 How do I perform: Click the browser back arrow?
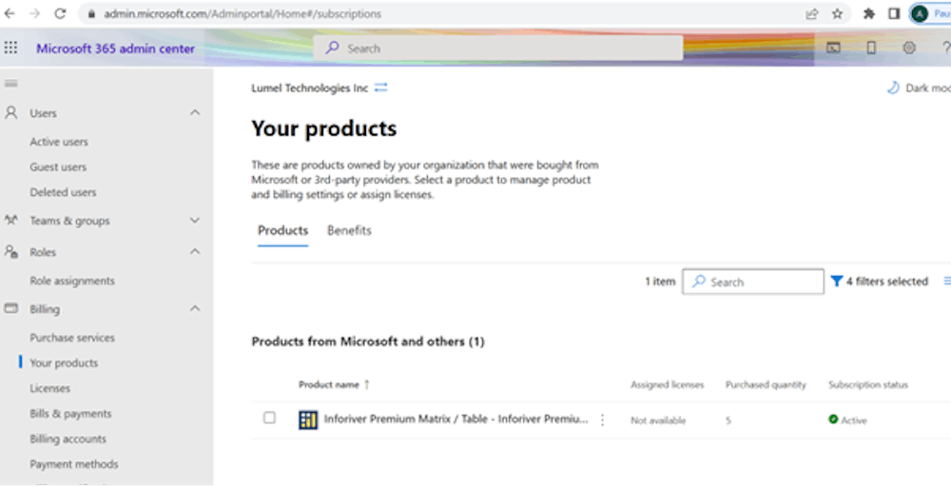click(x=10, y=13)
